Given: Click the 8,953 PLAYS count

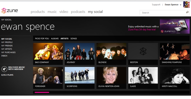Looking at the screenshot, I should click(7, 75).
